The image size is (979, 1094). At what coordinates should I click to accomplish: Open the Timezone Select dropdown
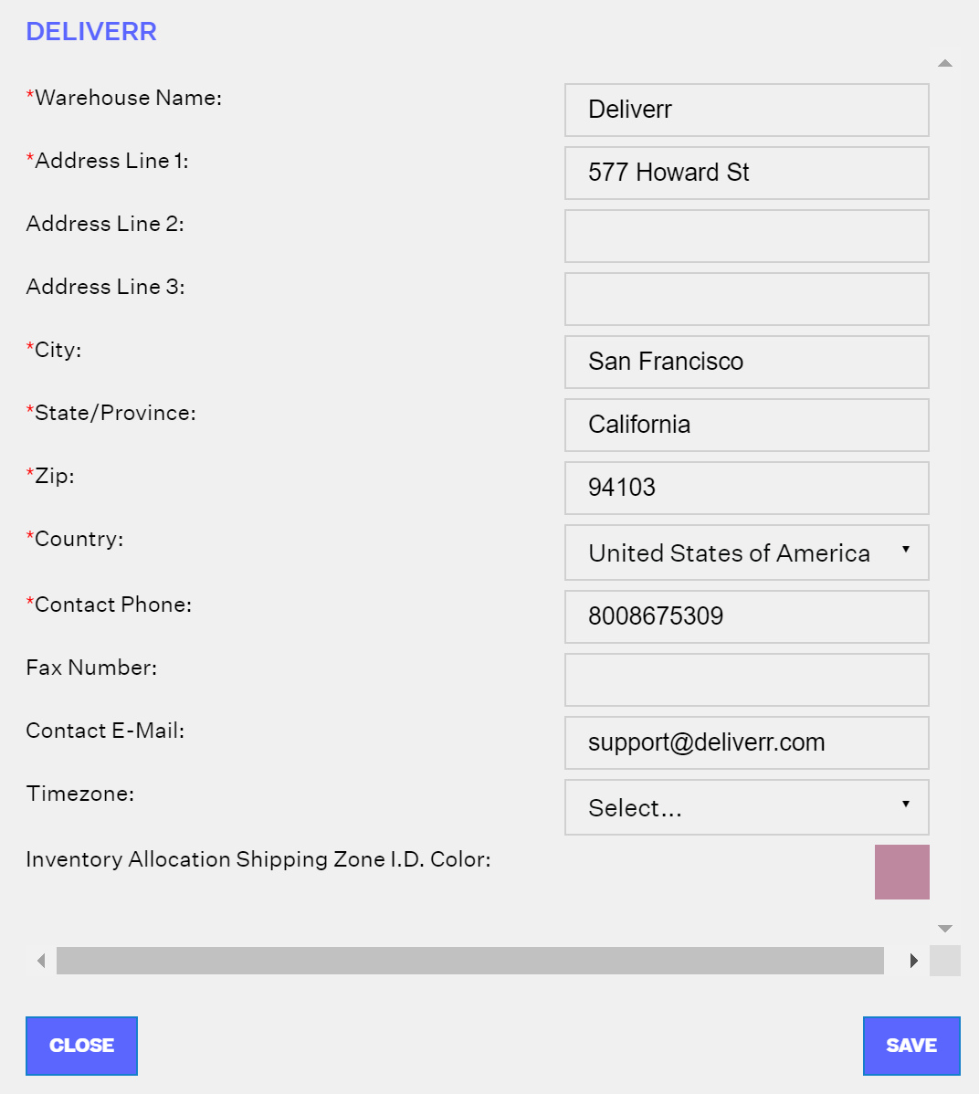tap(747, 807)
